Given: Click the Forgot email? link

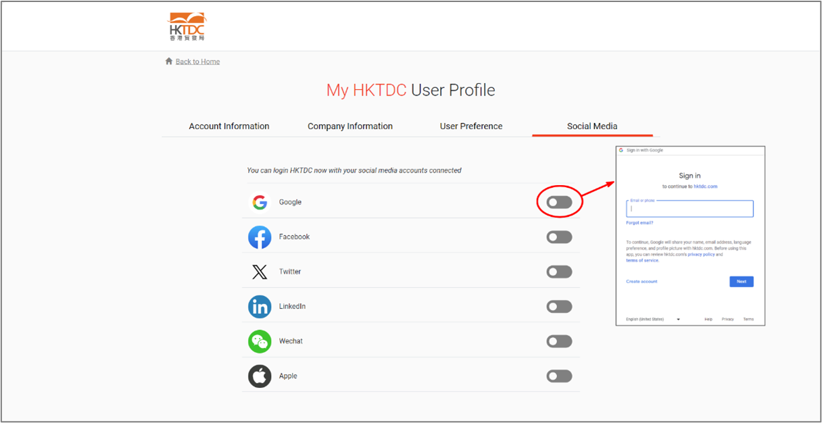Looking at the screenshot, I should [639, 223].
